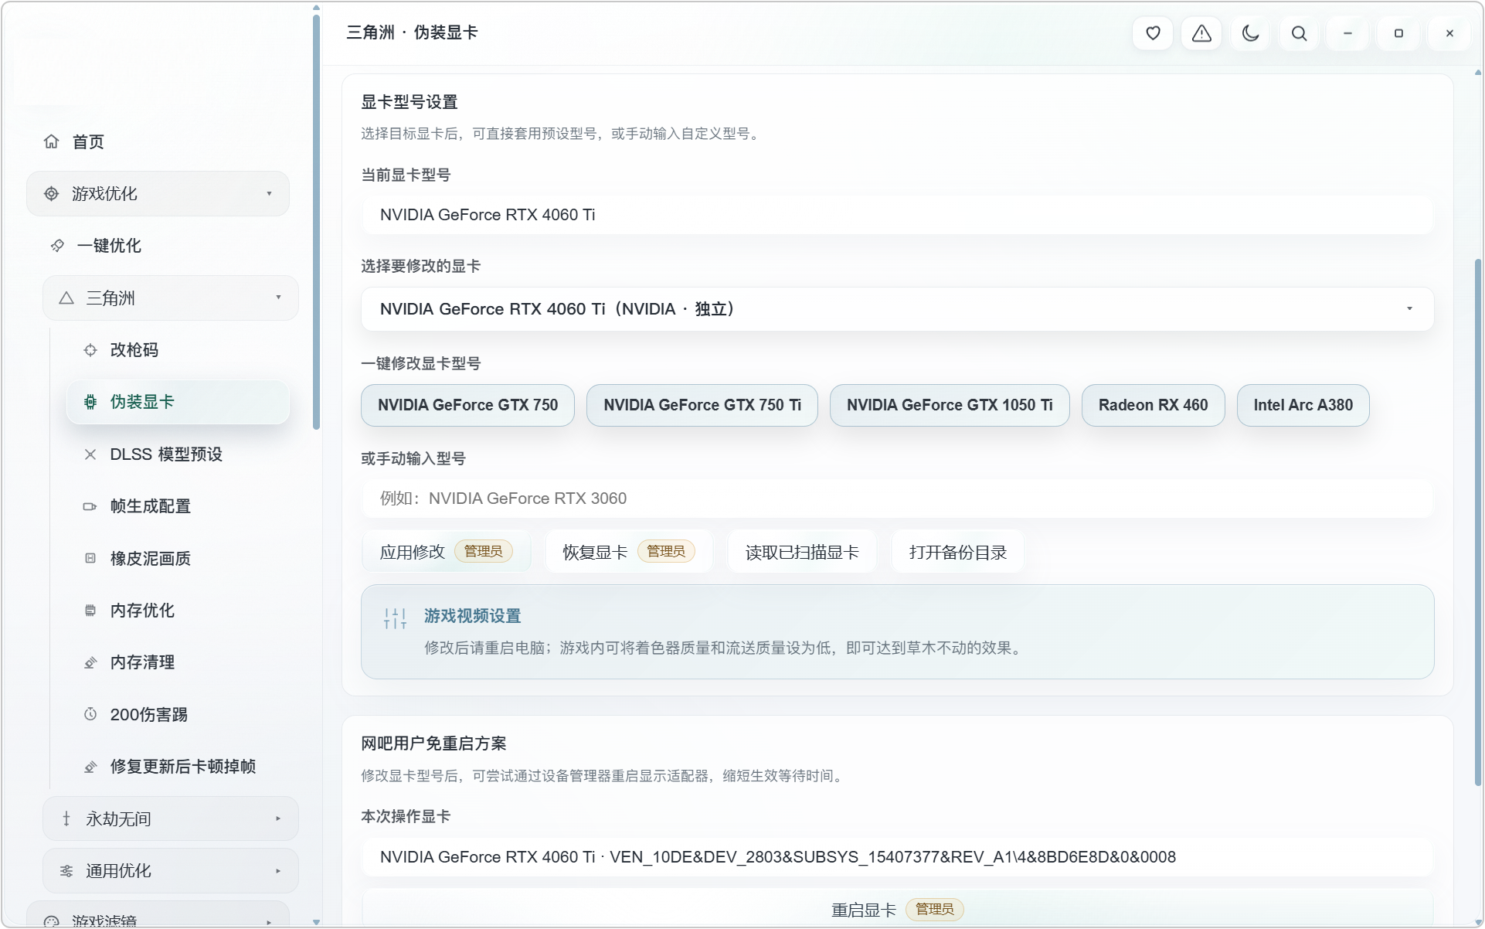Screen dimensions: 1485x929
Task: Click the sword icon beside 永劫无间
Action: [x=66, y=818]
